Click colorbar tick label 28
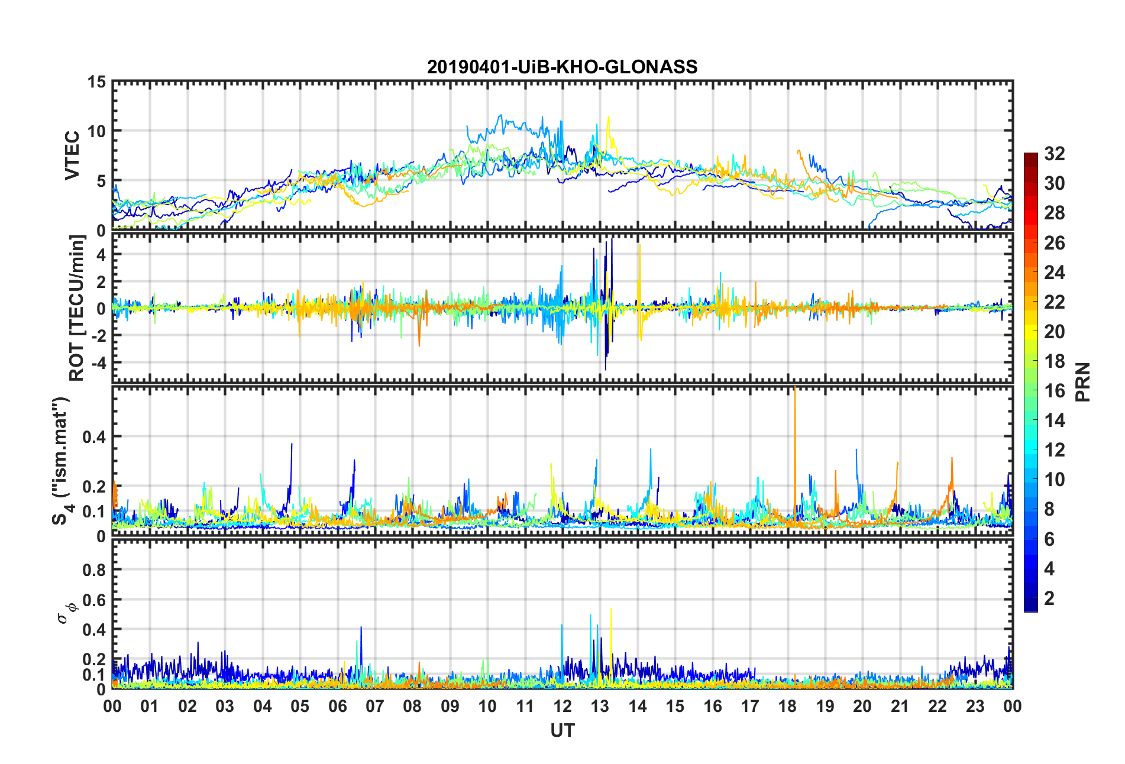Screen dimensions: 1125x764 1055,213
